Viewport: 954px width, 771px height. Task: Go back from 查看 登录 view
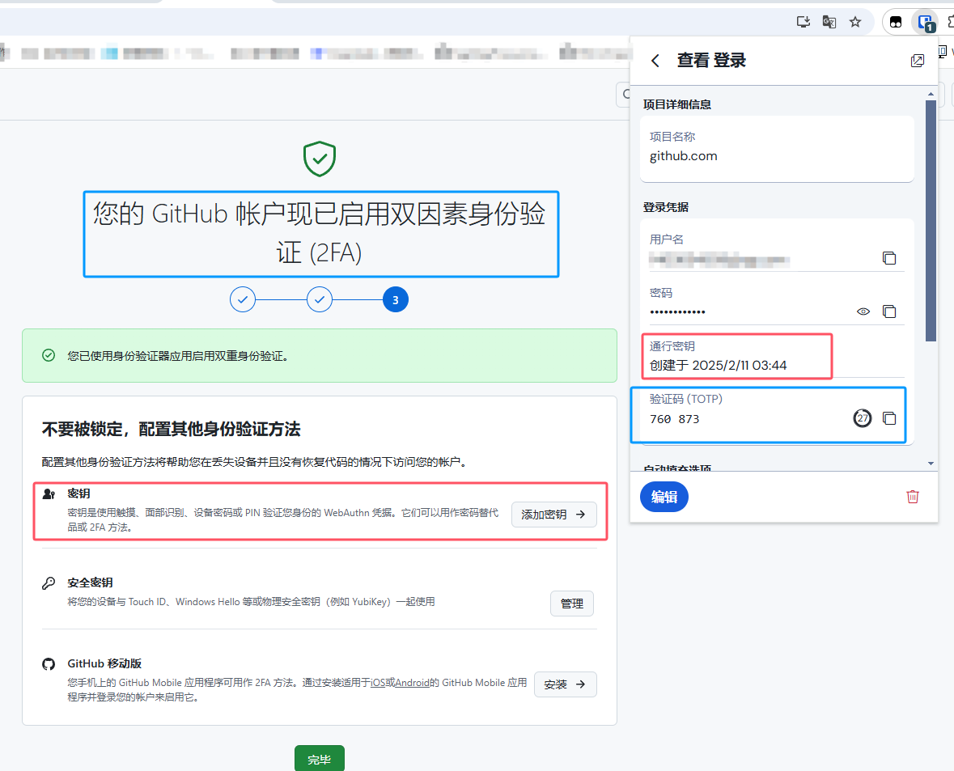coord(655,61)
